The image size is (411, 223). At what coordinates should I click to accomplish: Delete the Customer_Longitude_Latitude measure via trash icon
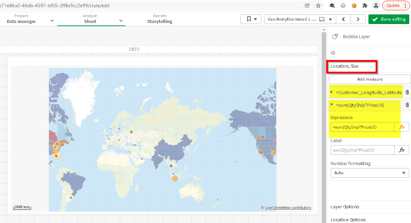(407, 92)
